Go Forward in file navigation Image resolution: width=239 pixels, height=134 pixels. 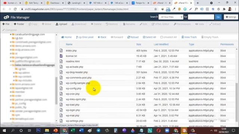[117, 37]
